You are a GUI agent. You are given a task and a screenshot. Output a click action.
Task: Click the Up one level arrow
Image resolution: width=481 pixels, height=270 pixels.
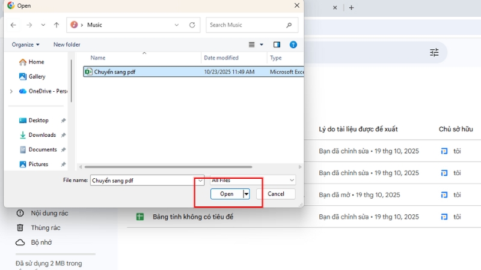click(x=57, y=25)
